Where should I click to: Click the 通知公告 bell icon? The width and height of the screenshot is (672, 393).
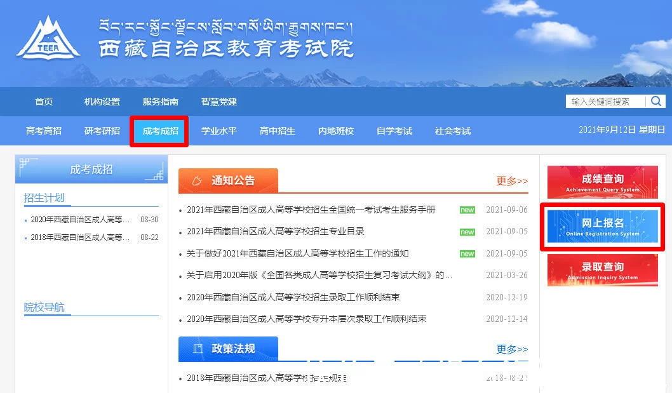(197, 181)
